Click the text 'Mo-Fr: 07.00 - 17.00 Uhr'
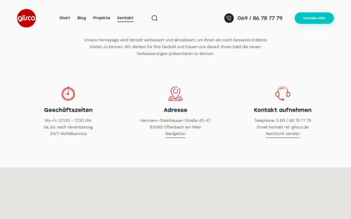Screen dimensions: 351x219 pos(68,120)
